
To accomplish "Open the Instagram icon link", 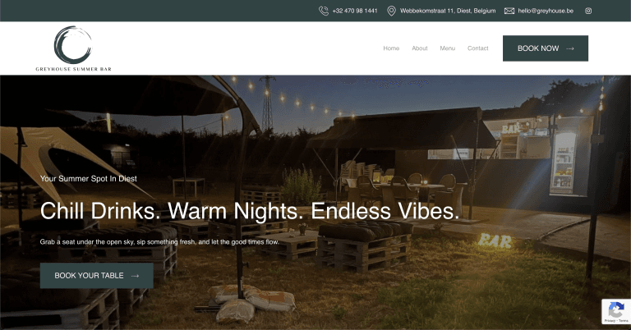I will [588, 11].
